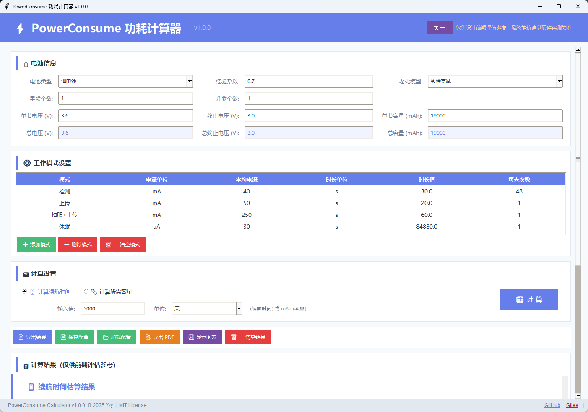Screen dimensions: 588x412
Task: Click the 时长值 column header
Action: click(427, 180)
